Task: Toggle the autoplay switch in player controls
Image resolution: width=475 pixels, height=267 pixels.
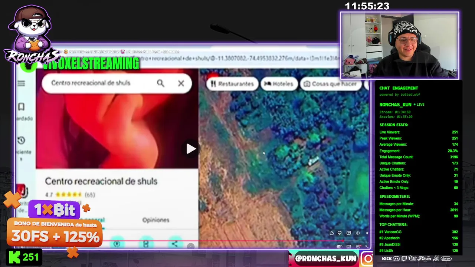Action: click(x=340, y=247)
